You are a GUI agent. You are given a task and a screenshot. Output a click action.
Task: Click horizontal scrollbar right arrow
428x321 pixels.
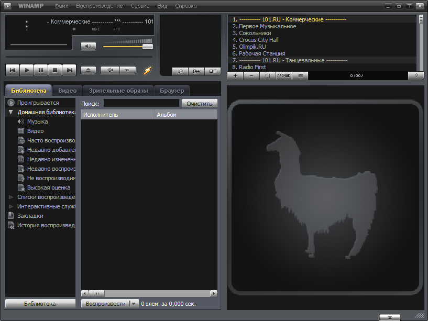pyautogui.click(x=214, y=293)
